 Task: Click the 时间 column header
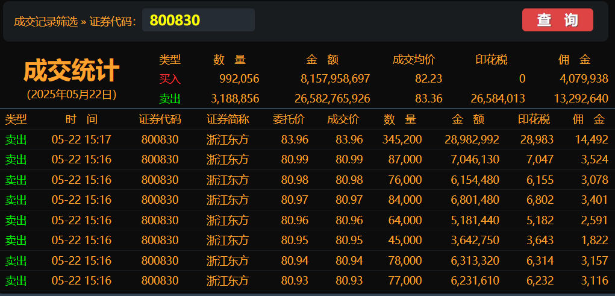click(x=81, y=119)
